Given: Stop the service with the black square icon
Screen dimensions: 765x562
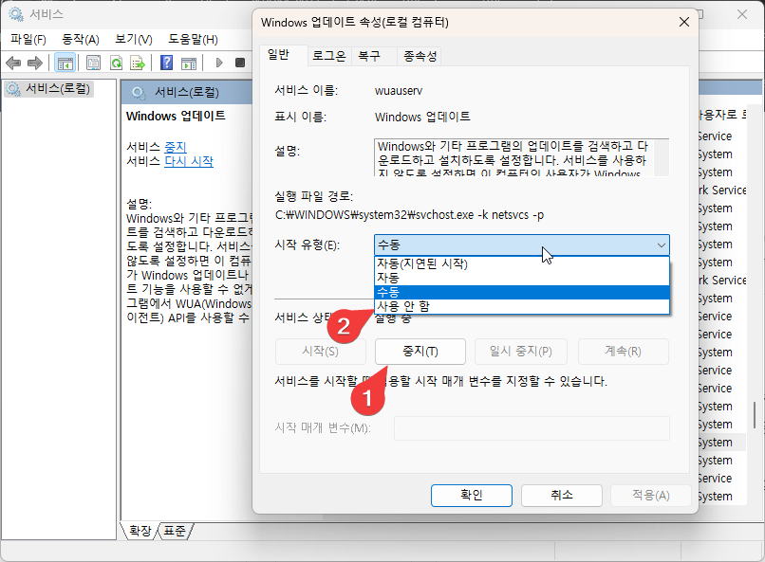Looking at the screenshot, I should click(x=240, y=63).
